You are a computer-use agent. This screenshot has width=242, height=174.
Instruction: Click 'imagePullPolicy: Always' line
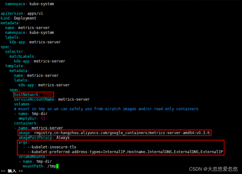tap(44, 138)
